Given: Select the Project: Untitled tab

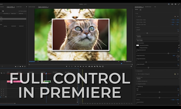Looking at the screenshot, I should point(10,7).
